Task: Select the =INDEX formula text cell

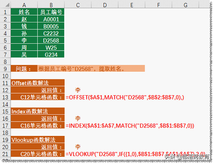Action: point(130,126)
